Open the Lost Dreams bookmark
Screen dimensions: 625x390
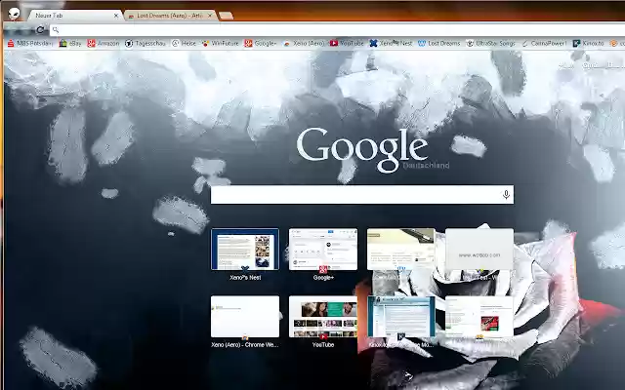click(x=438, y=43)
